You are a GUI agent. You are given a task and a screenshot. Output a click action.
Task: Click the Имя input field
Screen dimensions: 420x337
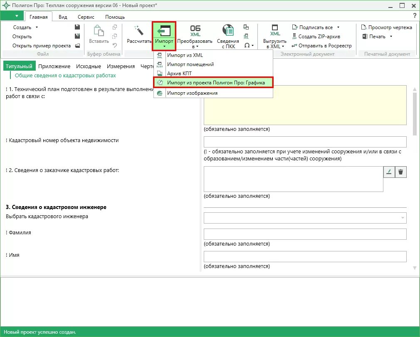pos(305,257)
